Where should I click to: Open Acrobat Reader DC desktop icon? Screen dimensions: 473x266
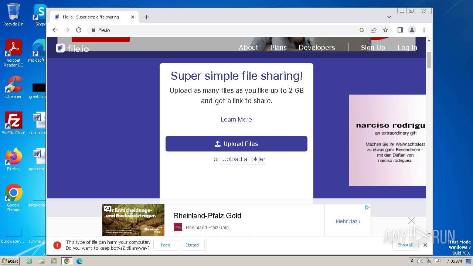[x=13, y=54]
